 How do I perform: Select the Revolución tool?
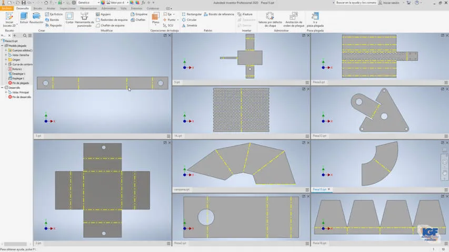coord(36,18)
